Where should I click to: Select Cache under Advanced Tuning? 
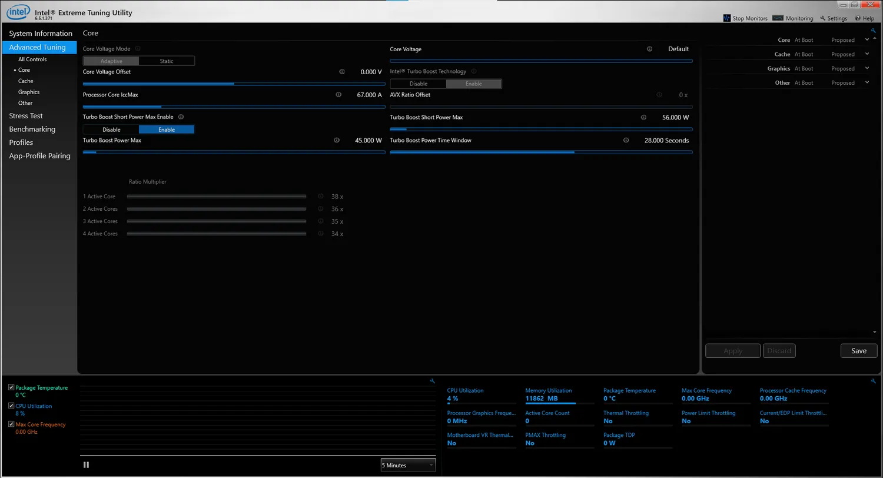coord(25,81)
